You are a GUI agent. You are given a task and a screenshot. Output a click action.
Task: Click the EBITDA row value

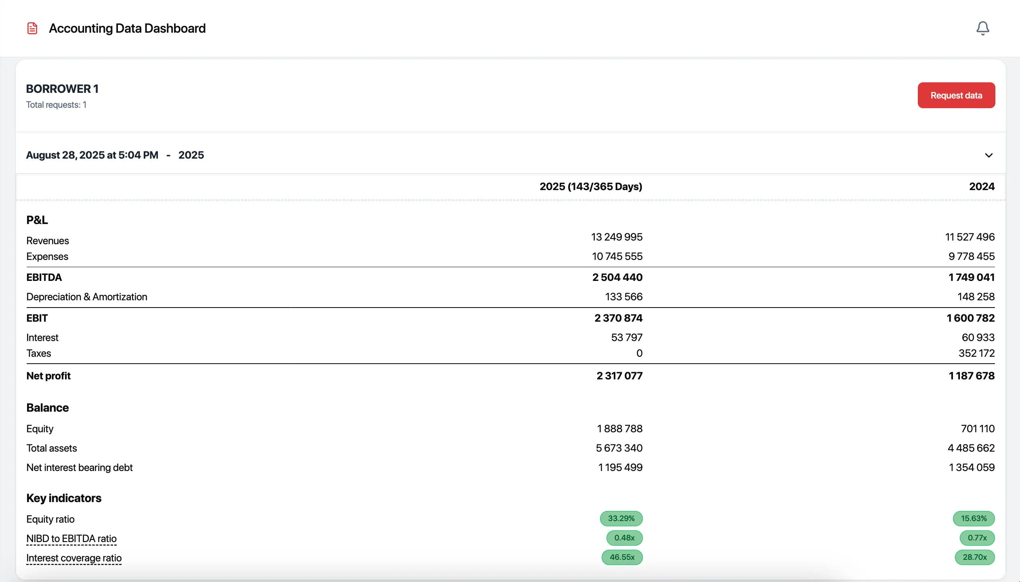[x=617, y=277]
